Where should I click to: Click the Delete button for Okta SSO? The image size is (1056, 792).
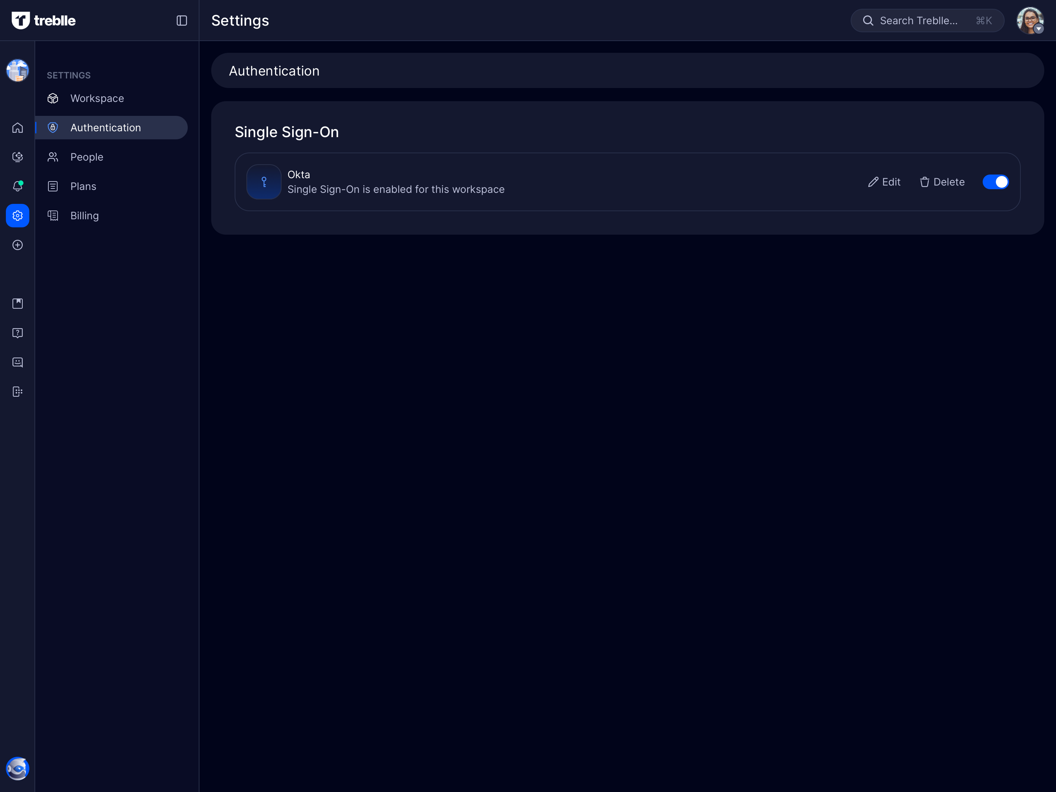pyautogui.click(x=941, y=181)
